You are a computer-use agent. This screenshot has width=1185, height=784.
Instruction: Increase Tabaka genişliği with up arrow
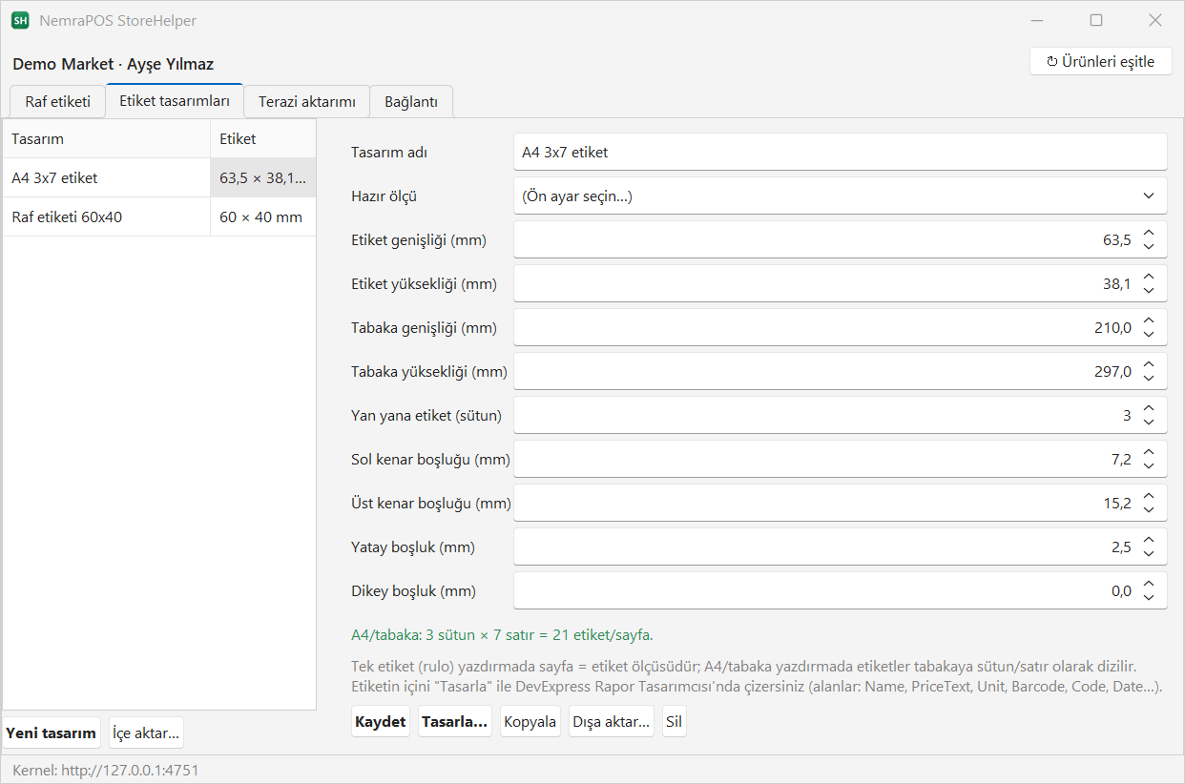point(1149,320)
